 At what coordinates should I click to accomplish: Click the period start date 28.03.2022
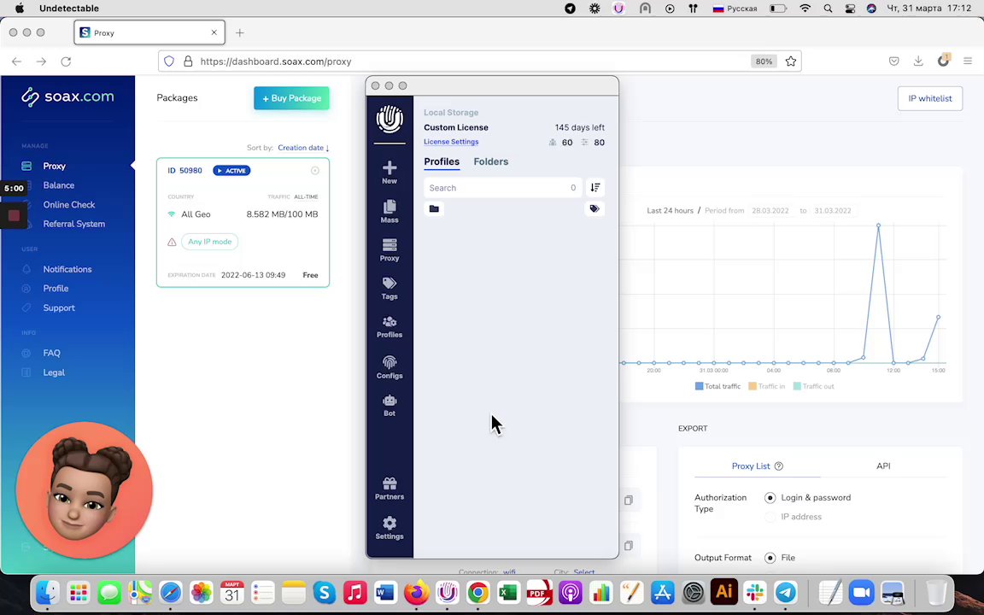click(770, 211)
